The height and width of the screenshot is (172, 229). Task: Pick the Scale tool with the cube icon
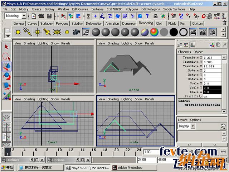point(6,86)
